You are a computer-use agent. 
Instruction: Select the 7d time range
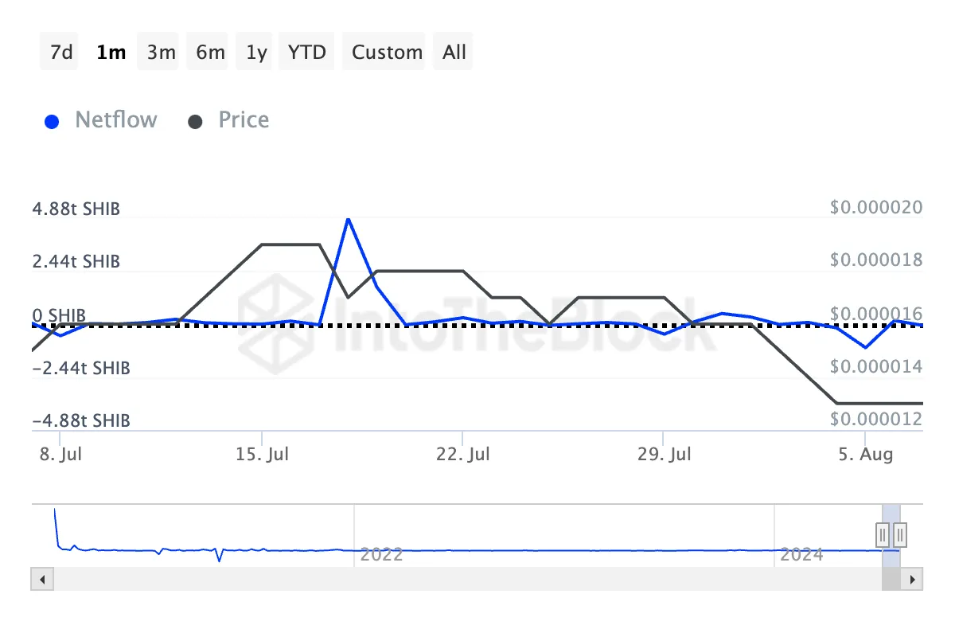[x=60, y=53]
